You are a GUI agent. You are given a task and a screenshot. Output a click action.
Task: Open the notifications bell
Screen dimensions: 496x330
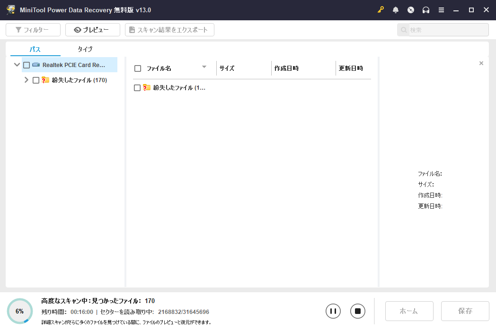click(395, 10)
